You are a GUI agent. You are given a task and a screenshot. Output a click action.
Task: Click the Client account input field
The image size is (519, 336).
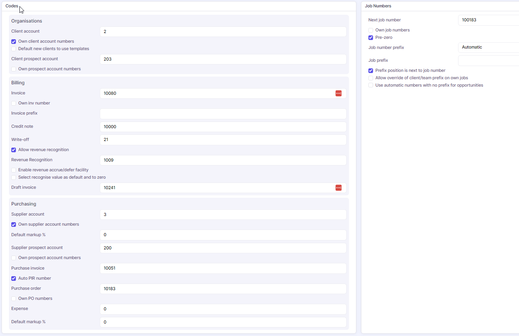(223, 31)
